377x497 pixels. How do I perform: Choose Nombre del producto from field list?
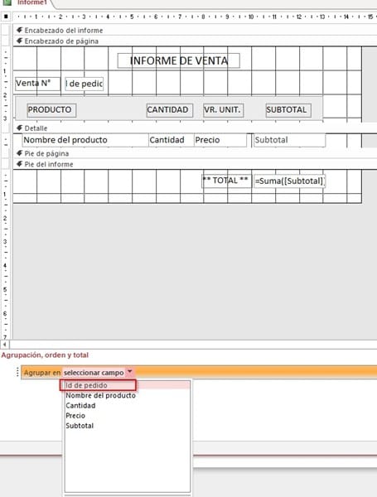(100, 396)
